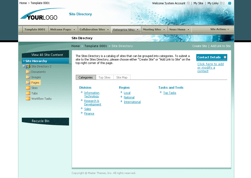This screenshot has height=178, width=251.
Task: Open the Contact Details dropdown arrow
Action: click(225, 57)
